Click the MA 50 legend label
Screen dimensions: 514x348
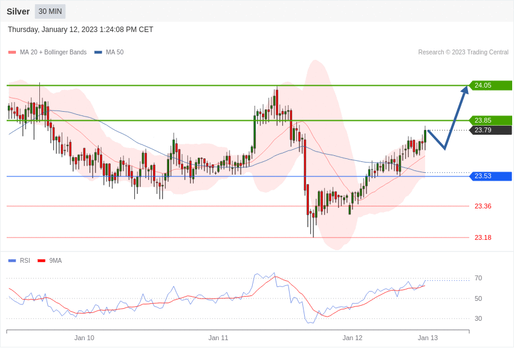(x=115, y=52)
